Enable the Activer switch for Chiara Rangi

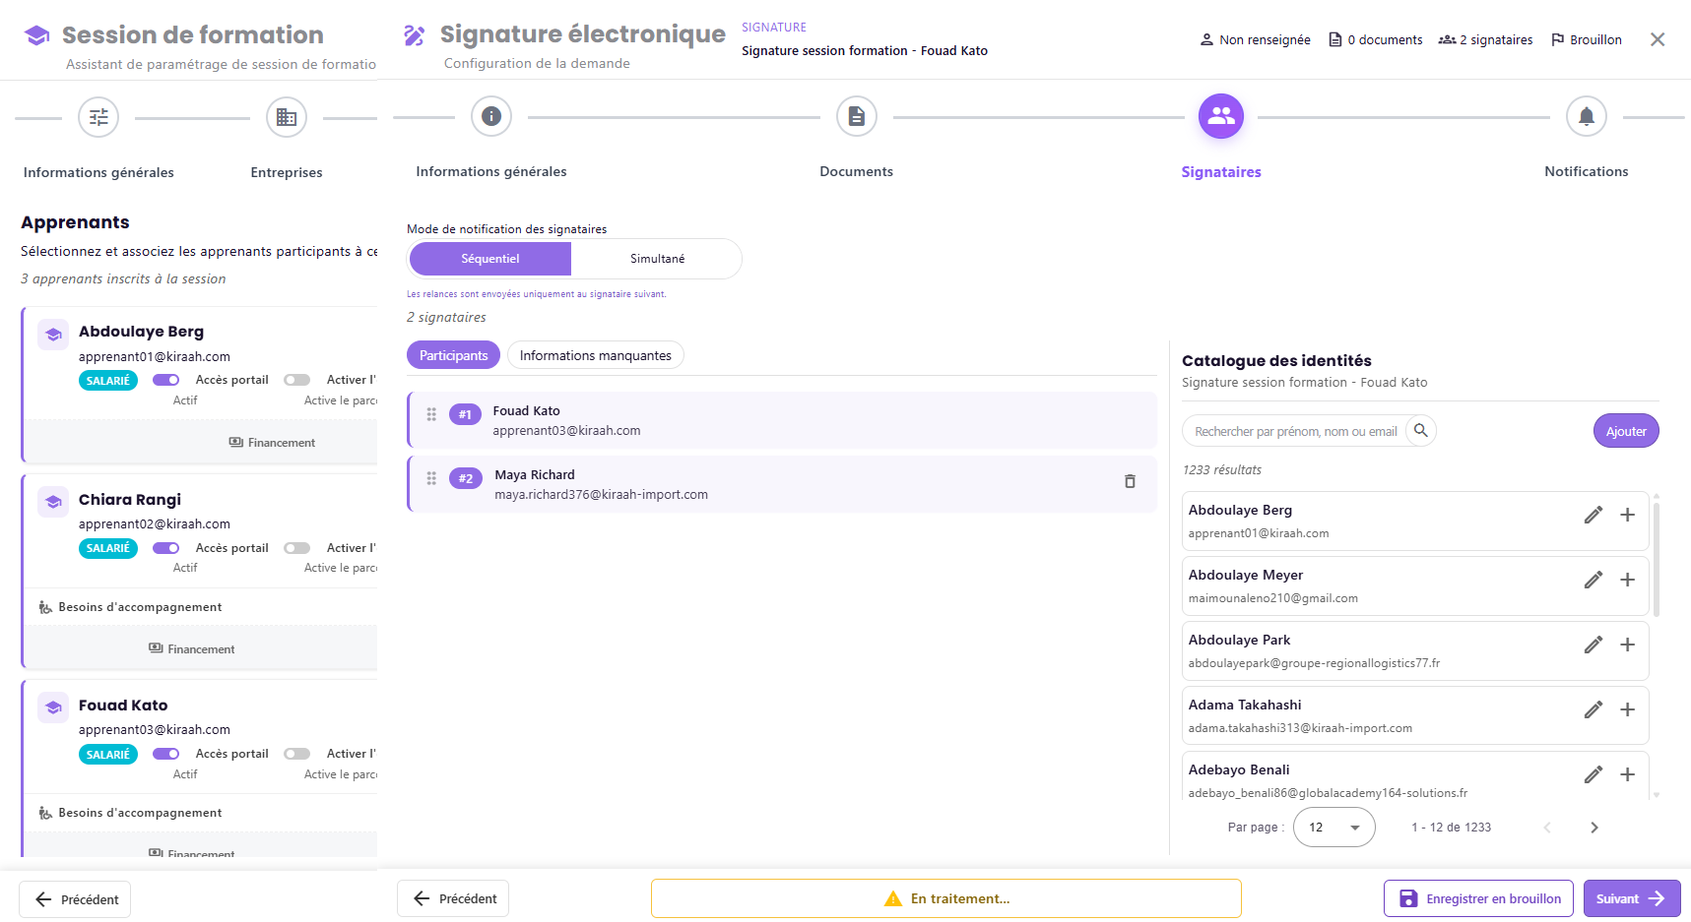(x=296, y=548)
